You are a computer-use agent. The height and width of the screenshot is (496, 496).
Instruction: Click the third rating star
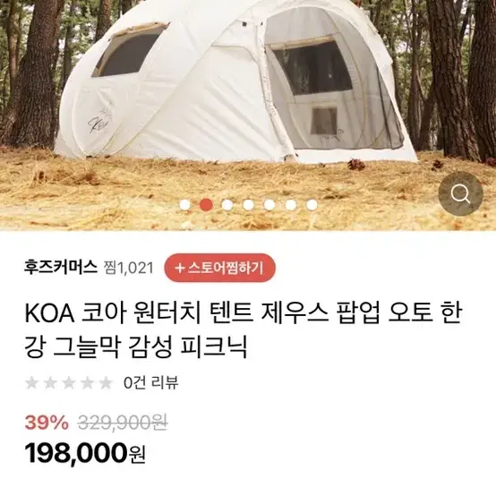coord(69,383)
